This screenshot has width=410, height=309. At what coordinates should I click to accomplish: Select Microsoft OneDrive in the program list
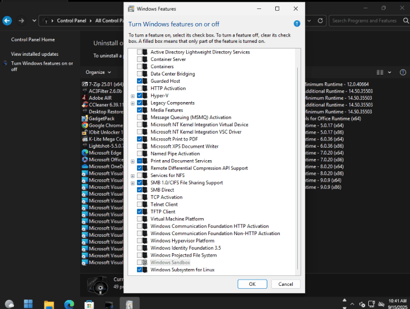point(103,166)
